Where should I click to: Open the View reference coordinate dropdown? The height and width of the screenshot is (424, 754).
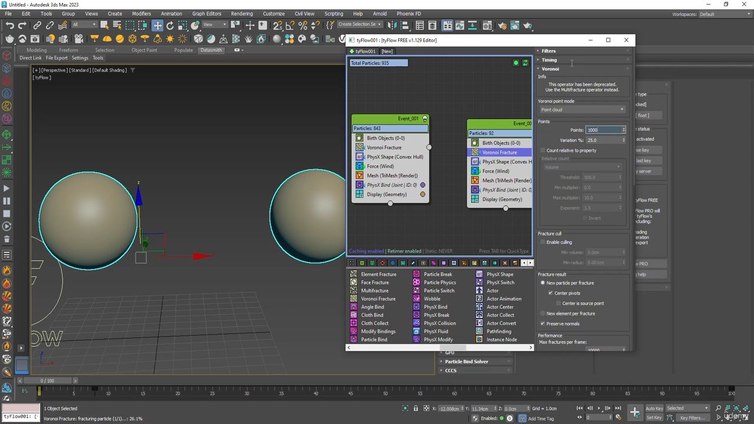pos(215,25)
